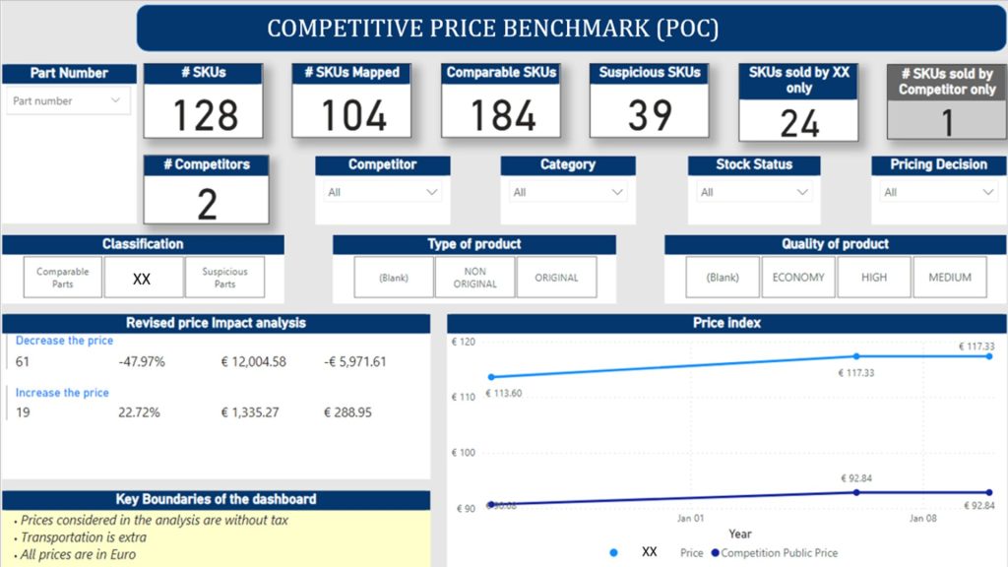
Task: Click the light blue XX Price legend marker
Action: coord(614,553)
